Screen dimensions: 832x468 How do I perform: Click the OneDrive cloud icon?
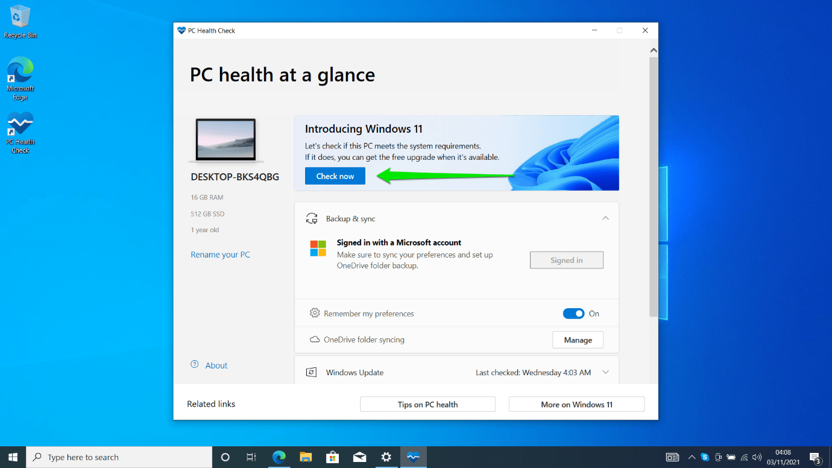pyautogui.click(x=314, y=340)
